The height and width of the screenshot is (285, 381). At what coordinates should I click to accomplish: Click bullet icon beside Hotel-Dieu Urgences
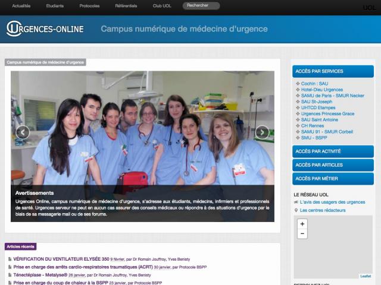(298, 90)
